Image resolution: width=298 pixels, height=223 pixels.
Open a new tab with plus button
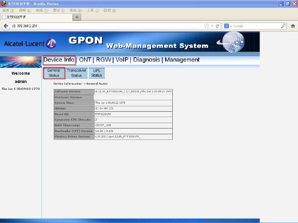tap(77, 17)
